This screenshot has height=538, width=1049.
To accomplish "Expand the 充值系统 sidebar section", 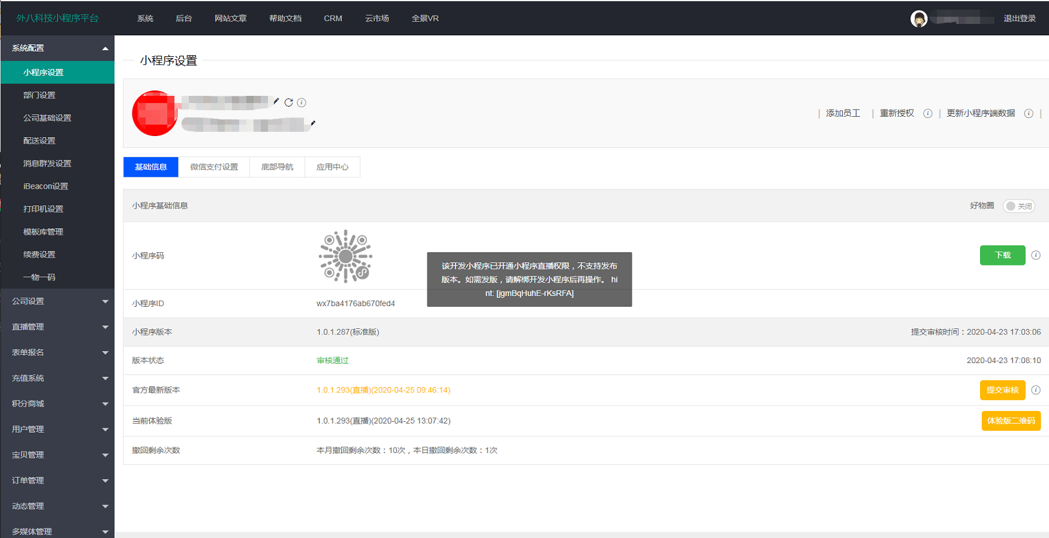I will coord(57,378).
